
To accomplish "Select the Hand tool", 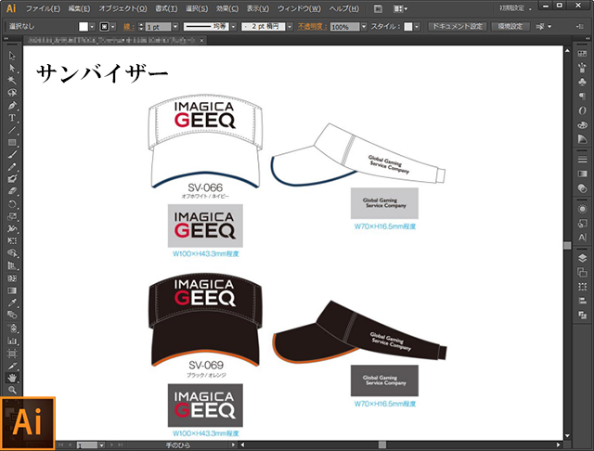I will [x=12, y=378].
